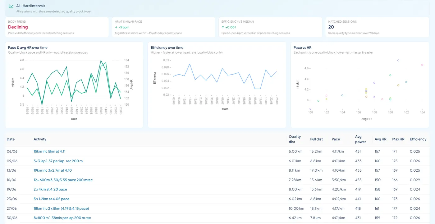Click the 10.00 km quality distance cell
The width and height of the screenshot is (435, 224).
point(297,209)
